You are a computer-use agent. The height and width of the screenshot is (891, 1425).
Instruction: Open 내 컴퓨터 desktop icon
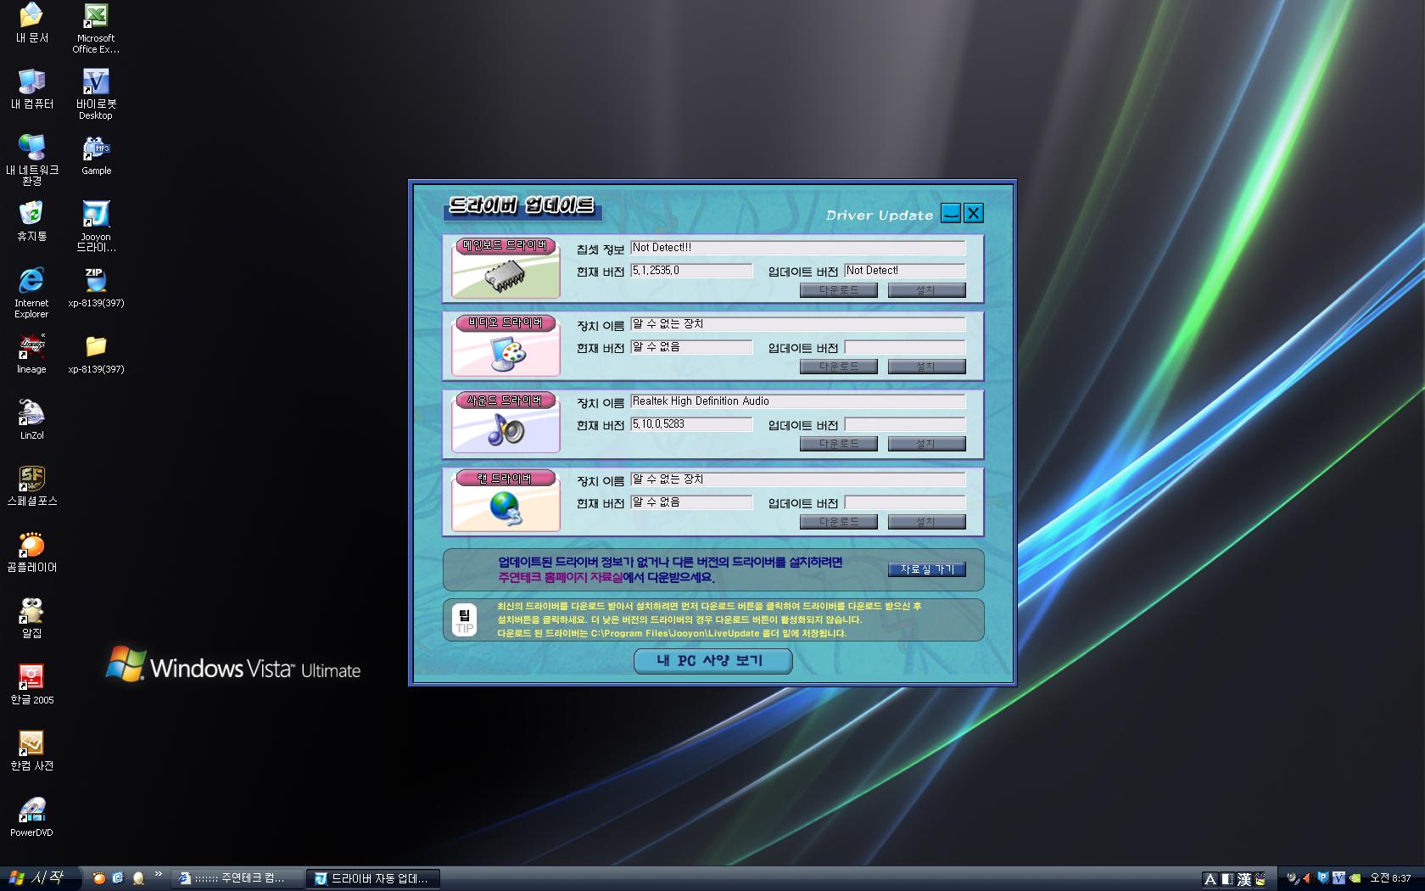pyautogui.click(x=31, y=89)
